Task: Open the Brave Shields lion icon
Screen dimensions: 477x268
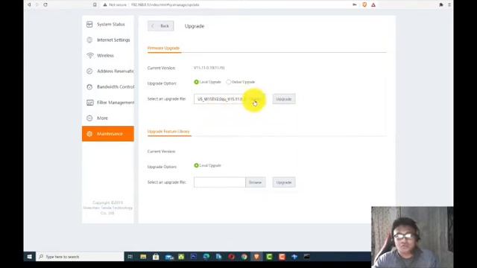Action: tap(364, 5)
